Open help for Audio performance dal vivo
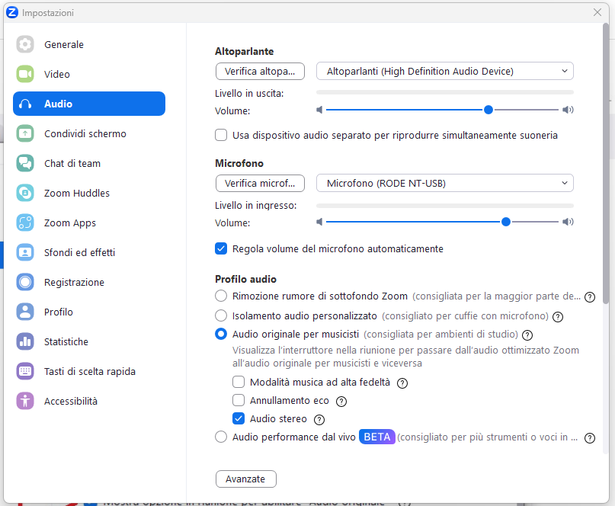This screenshot has height=506, width=615. (x=590, y=437)
